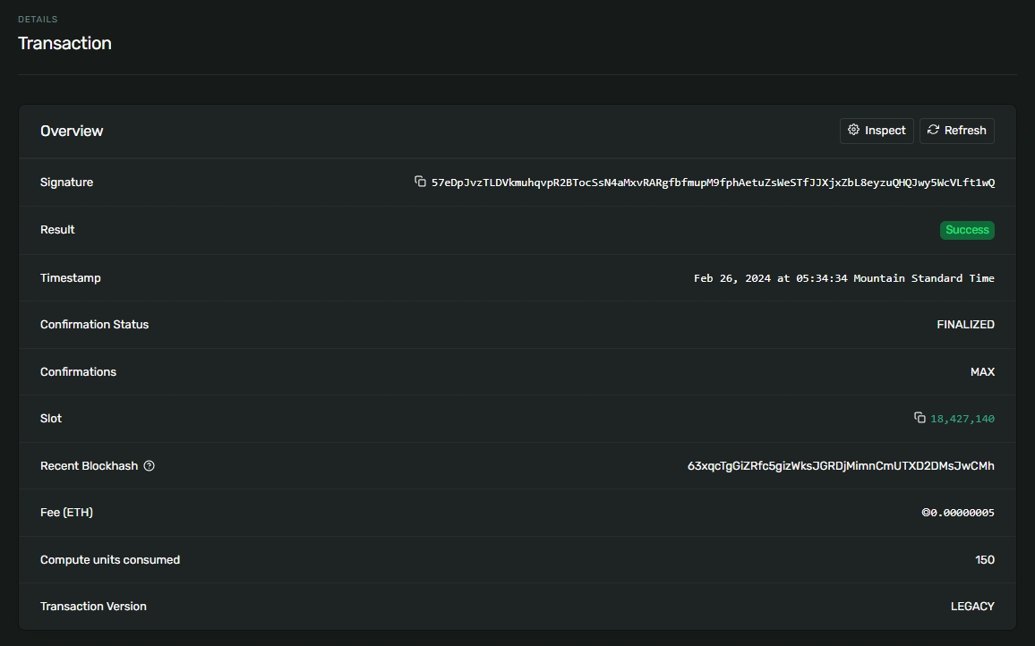The width and height of the screenshot is (1035, 646).
Task: Click the ETH symbol before fee amount
Action: tap(926, 513)
